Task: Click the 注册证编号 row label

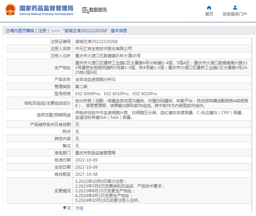Action: point(60,42)
